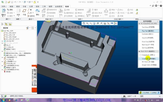Choose Gouge Check in the PLAY PATH menu
Viewport: 163px width, 102px height.
pos(149,65)
